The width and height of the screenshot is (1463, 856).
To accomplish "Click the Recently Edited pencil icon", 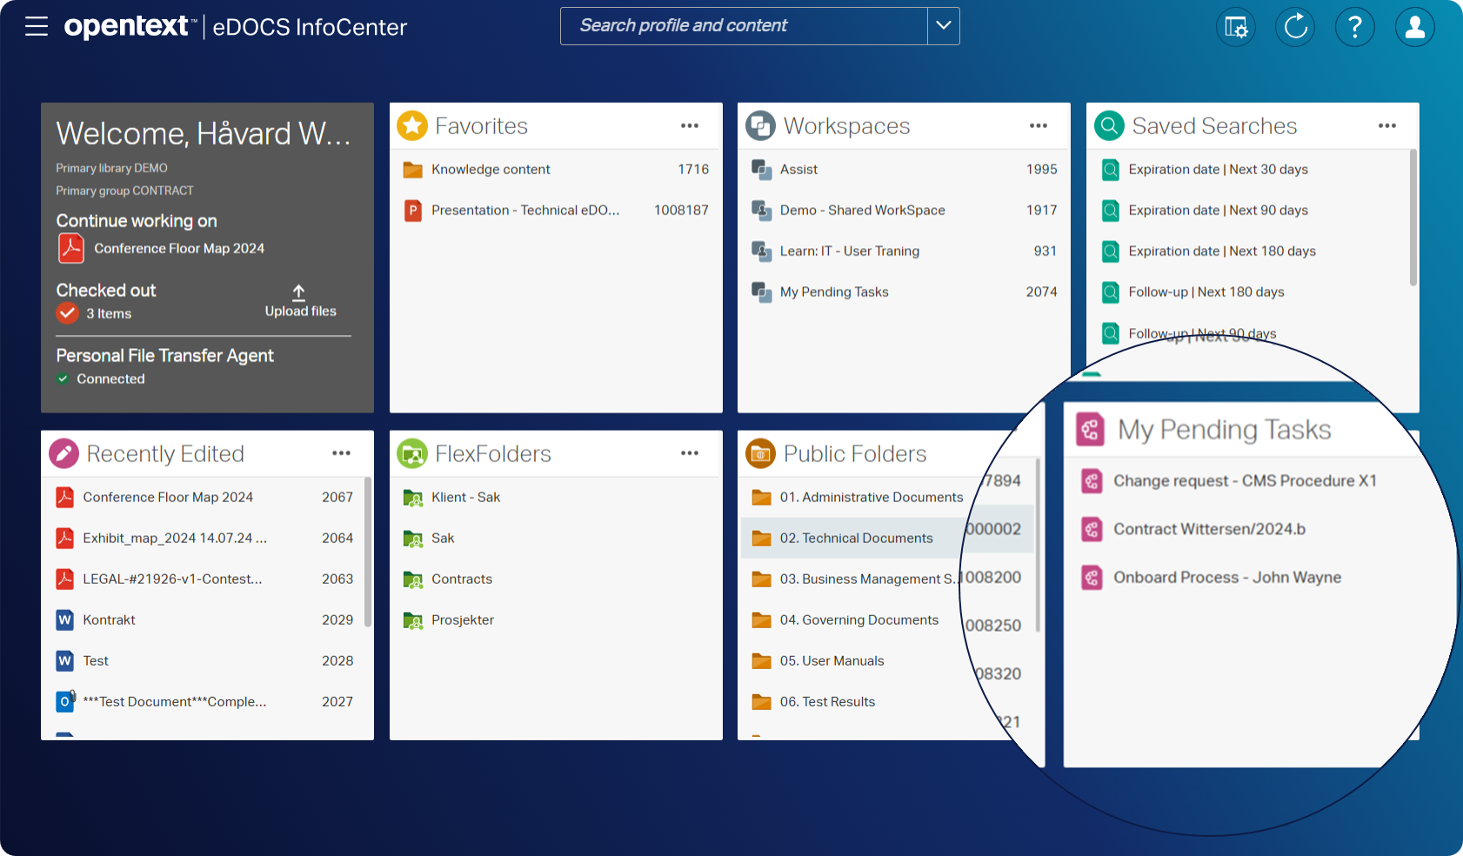I will 64,453.
